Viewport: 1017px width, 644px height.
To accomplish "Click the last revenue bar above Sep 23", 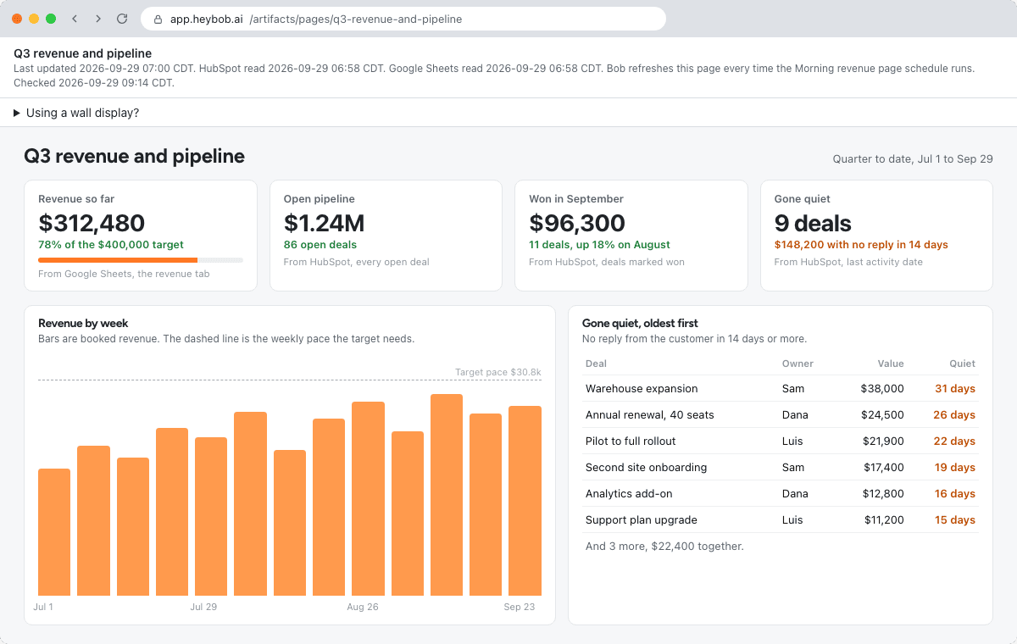I will 525,501.
